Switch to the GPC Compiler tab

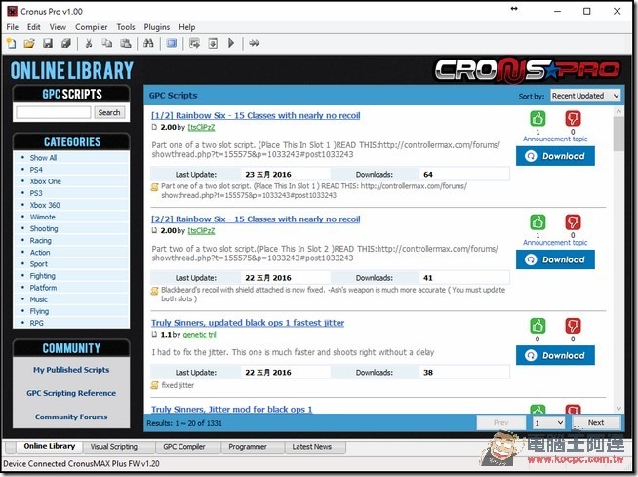coord(182,447)
